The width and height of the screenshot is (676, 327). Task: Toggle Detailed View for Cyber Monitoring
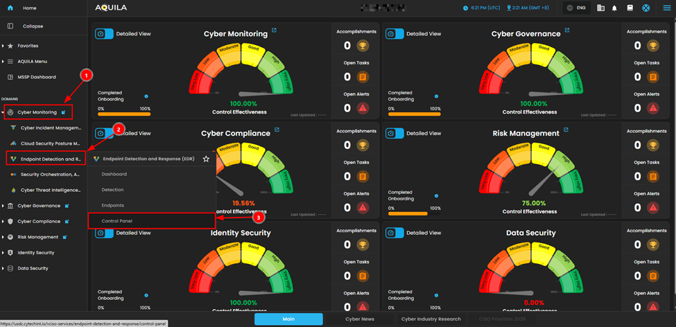[104, 34]
